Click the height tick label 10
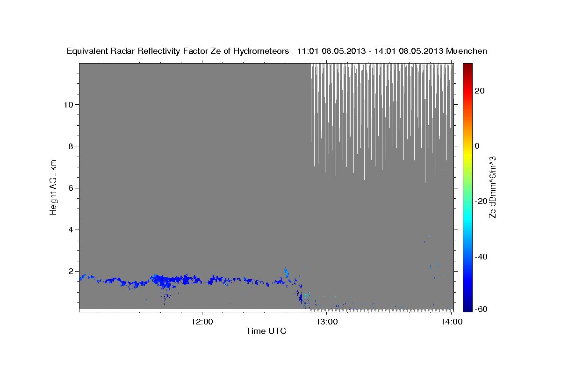 [x=69, y=104]
